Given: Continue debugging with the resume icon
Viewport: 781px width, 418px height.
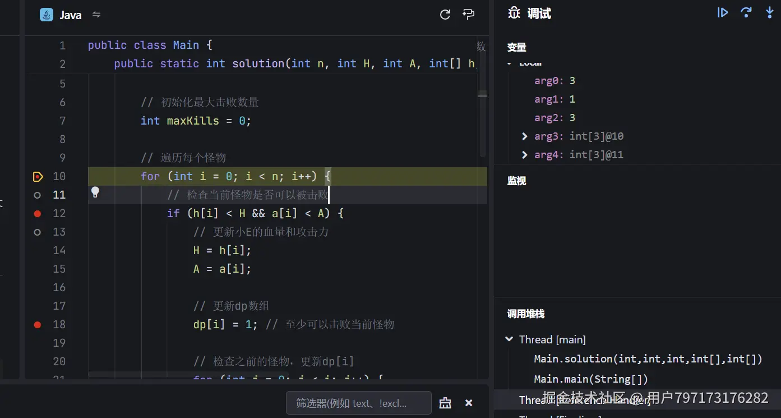Looking at the screenshot, I should pyautogui.click(x=723, y=12).
